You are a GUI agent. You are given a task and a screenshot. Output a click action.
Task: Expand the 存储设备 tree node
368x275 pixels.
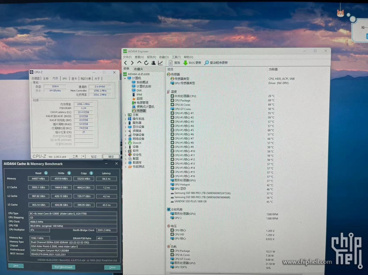point(125,135)
